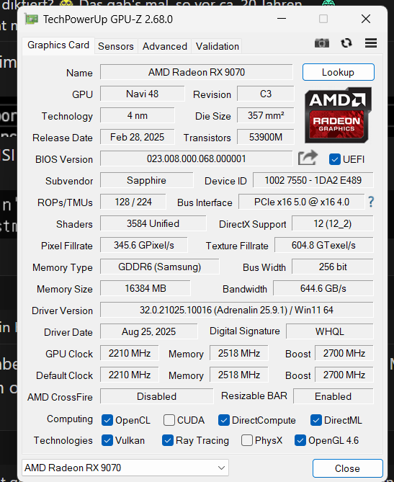394x482 pixels.
Task: Refresh GPU data with the refresh icon
Action: tap(346, 43)
